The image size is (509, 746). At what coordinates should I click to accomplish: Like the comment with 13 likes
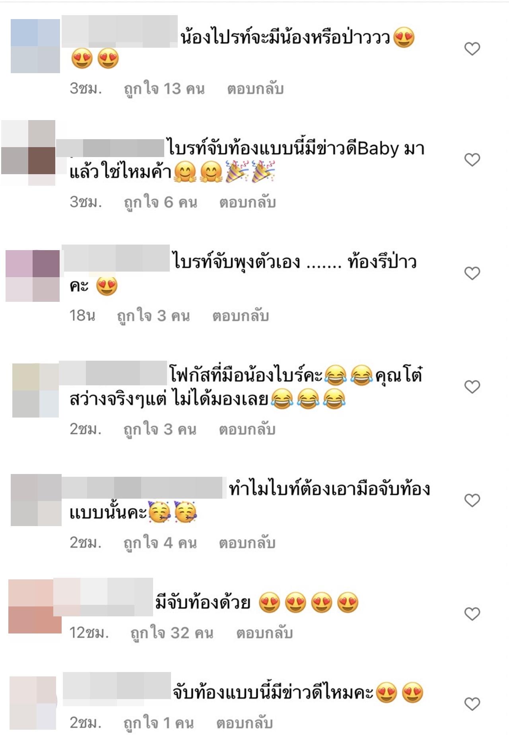pyautogui.click(x=472, y=49)
